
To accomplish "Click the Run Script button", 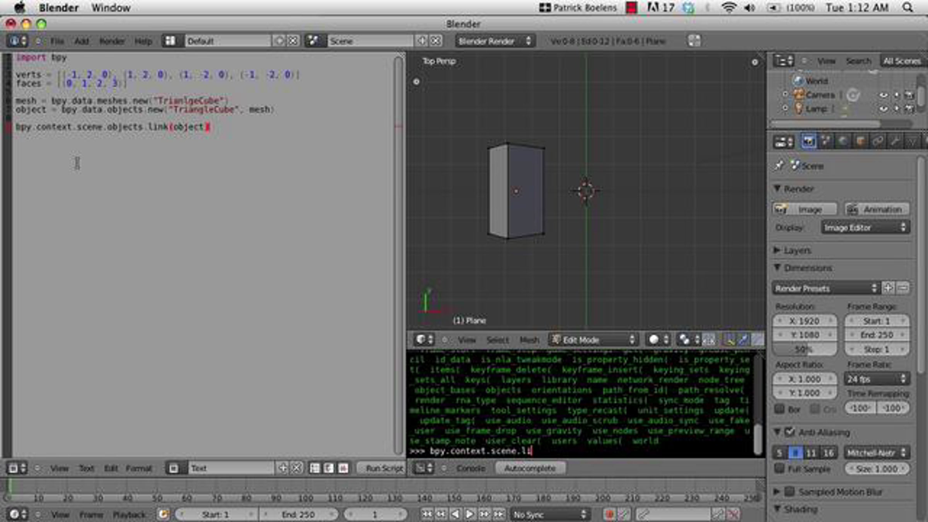I will click(x=381, y=468).
